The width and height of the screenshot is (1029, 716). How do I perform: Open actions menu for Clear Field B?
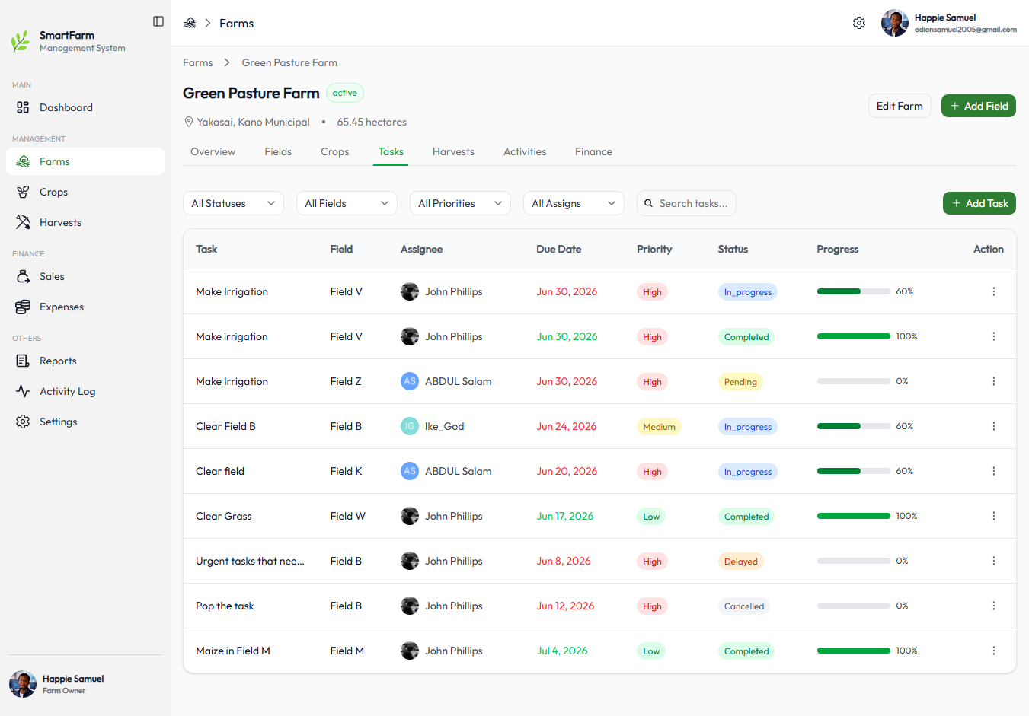tap(994, 426)
